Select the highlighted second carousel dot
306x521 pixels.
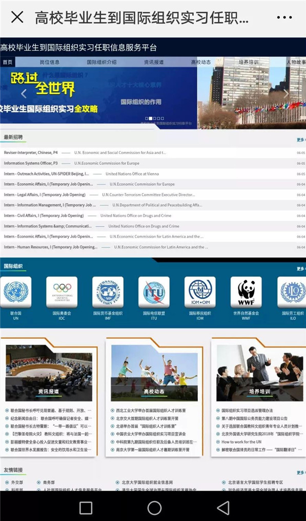tap(150, 118)
